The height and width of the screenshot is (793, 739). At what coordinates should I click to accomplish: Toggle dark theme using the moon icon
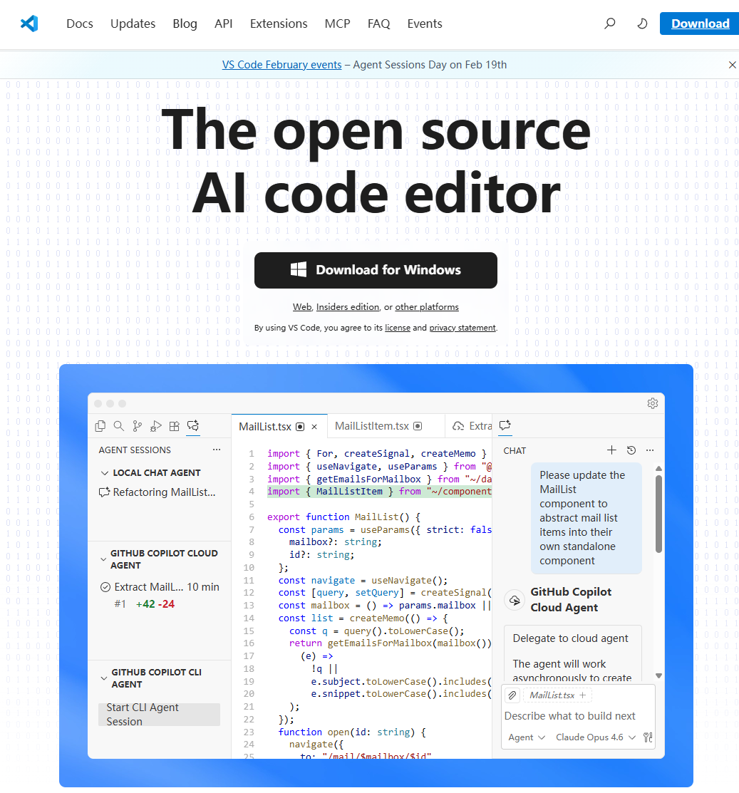tap(642, 24)
